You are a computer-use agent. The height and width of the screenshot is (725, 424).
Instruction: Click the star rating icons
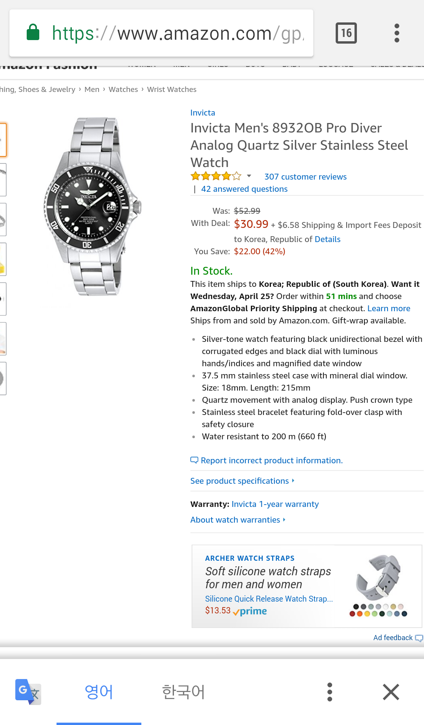coord(216,176)
